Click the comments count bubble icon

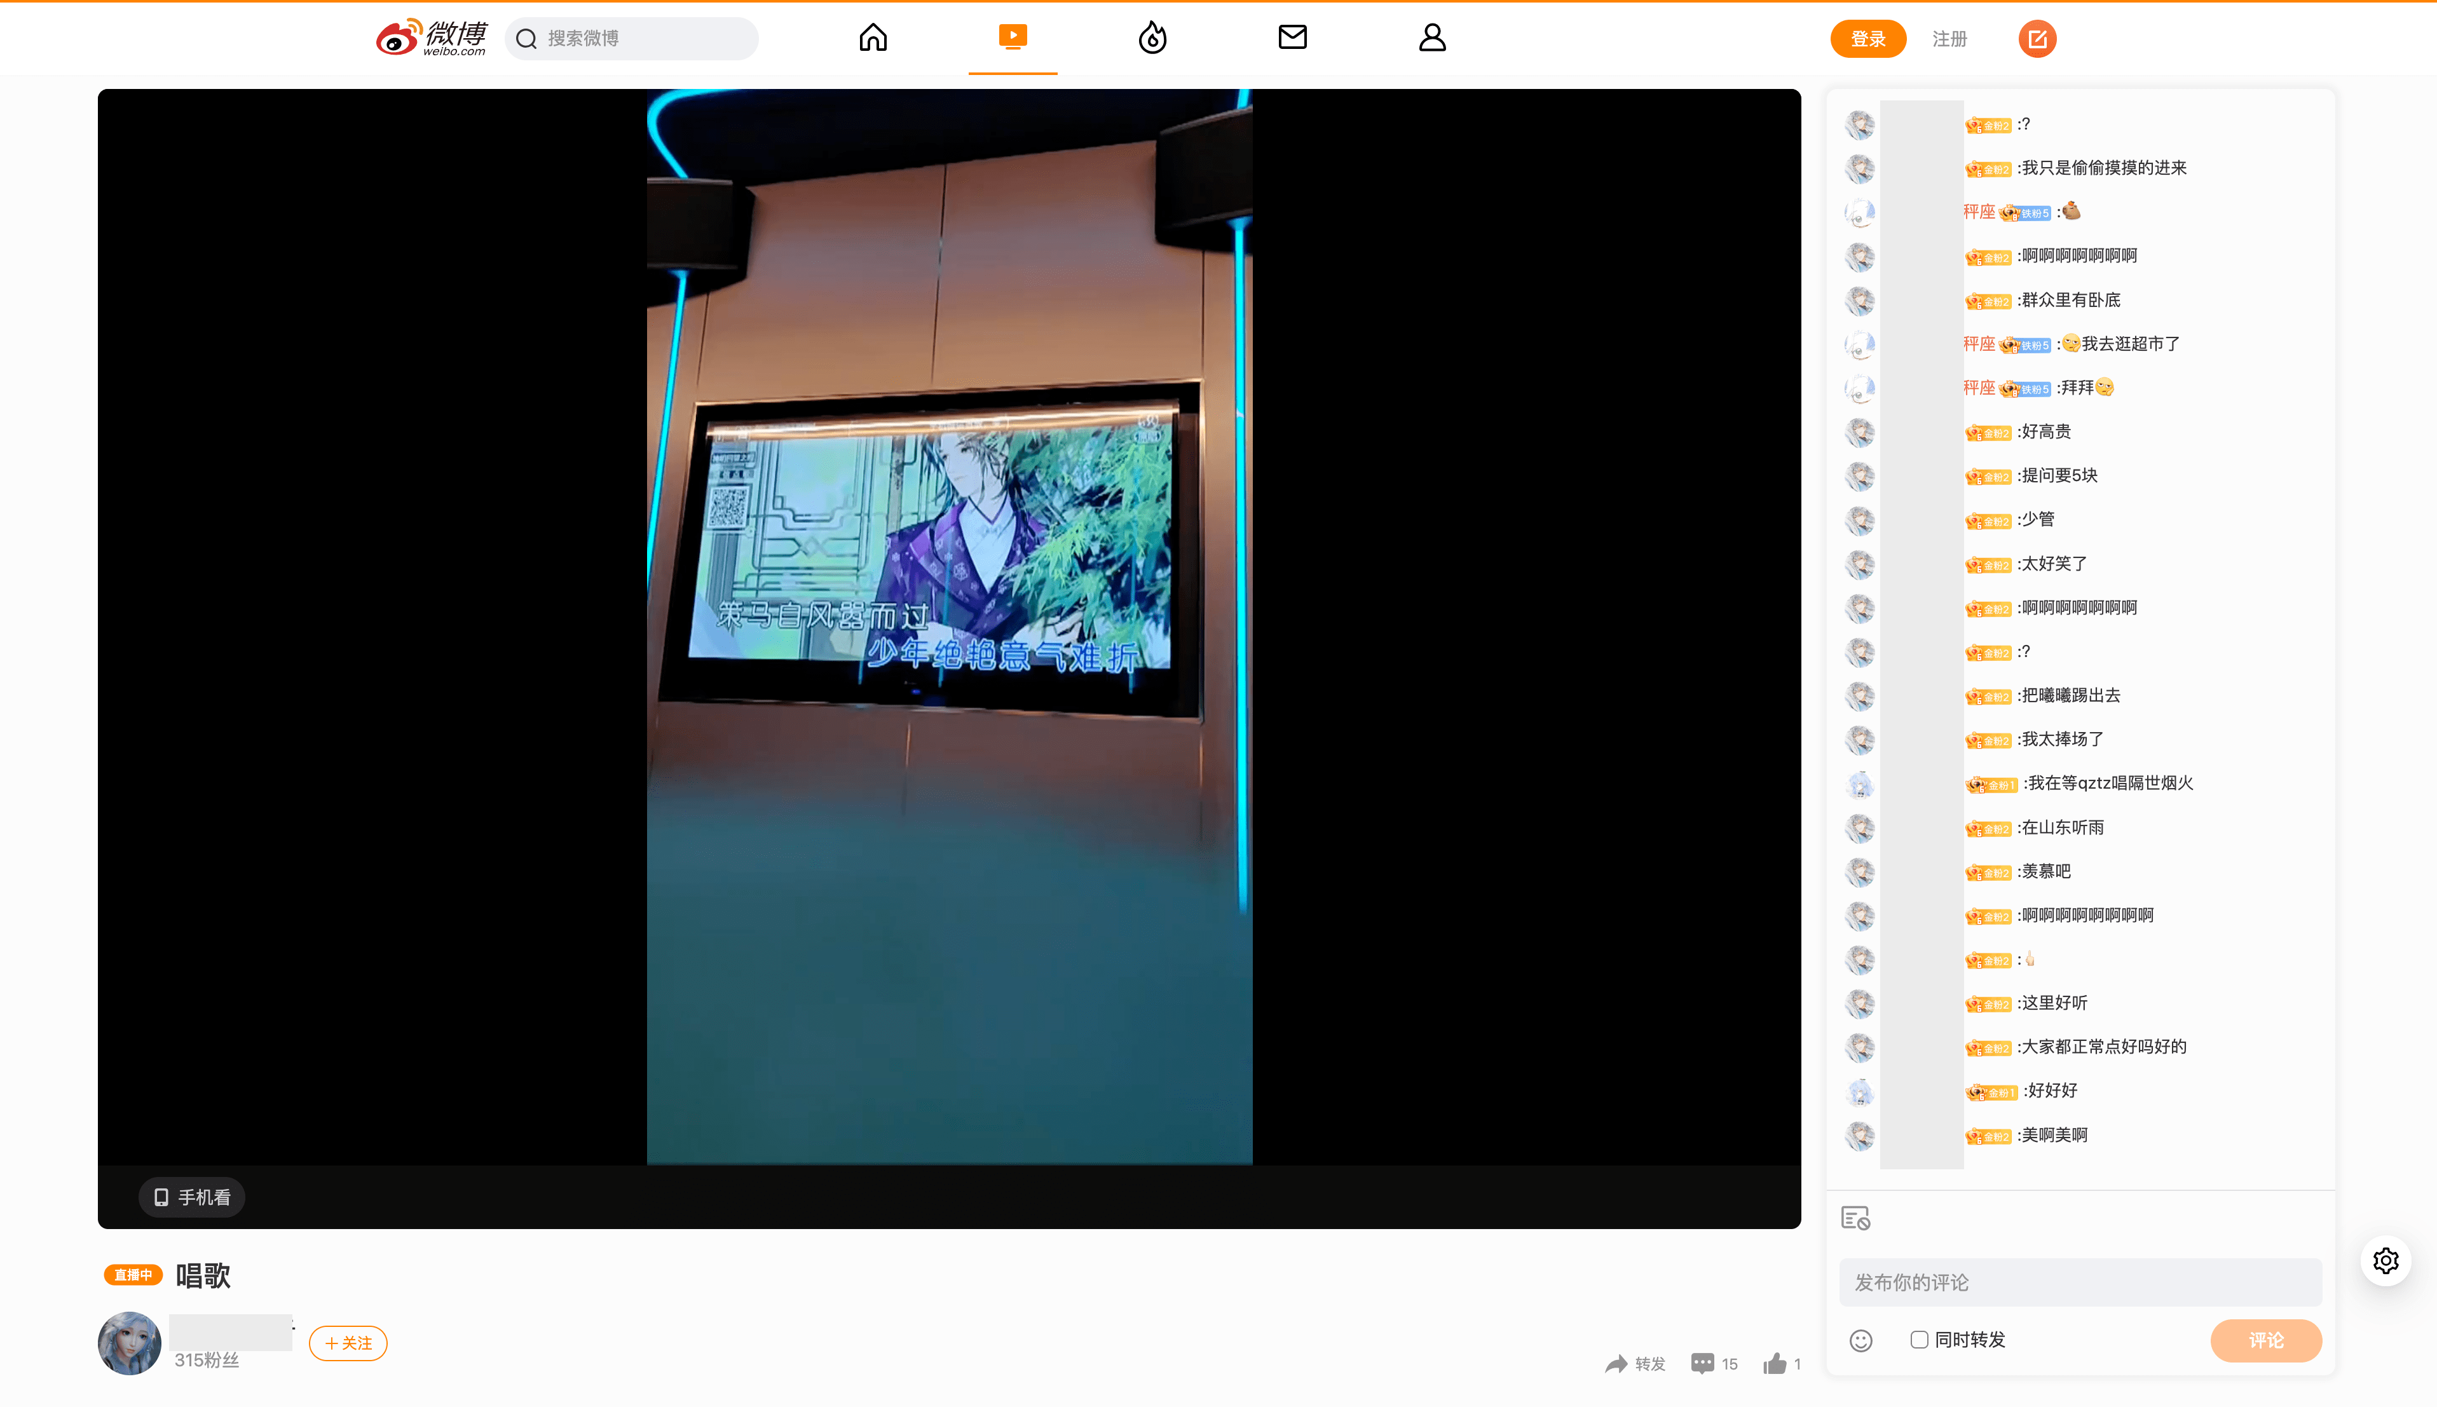[x=1703, y=1364]
